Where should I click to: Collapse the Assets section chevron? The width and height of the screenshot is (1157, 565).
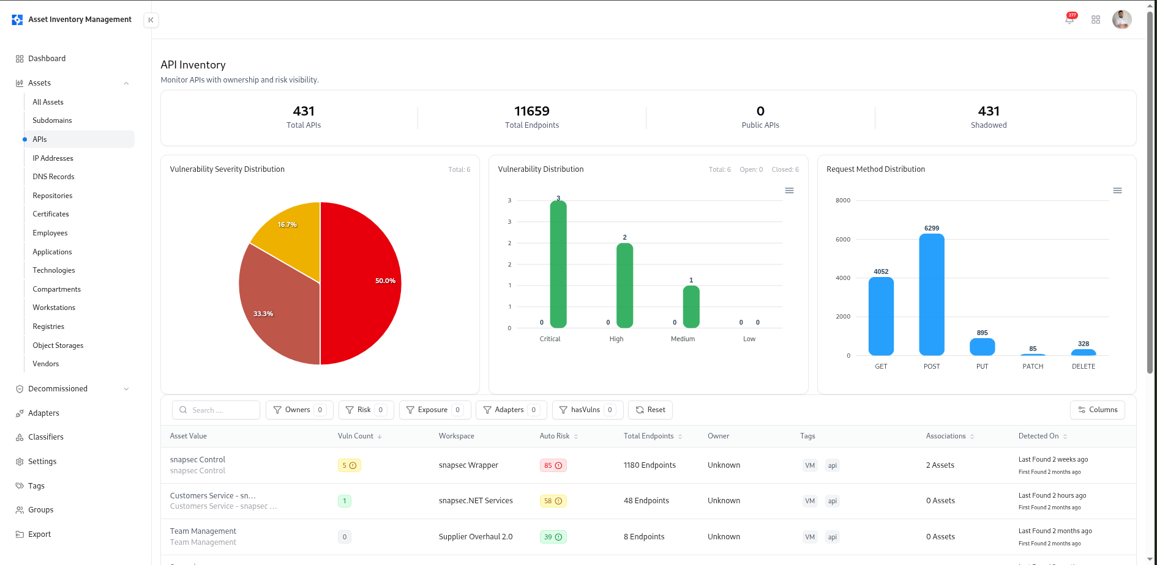[x=126, y=83]
